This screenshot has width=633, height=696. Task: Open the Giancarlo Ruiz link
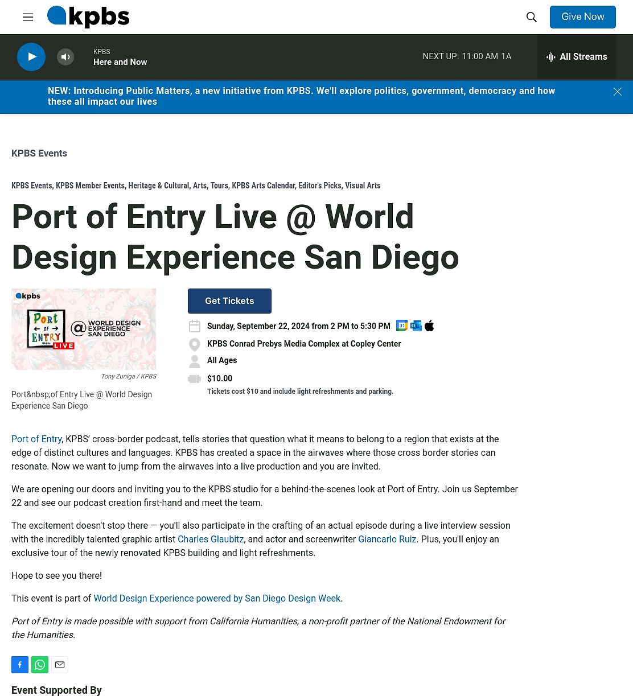387,539
